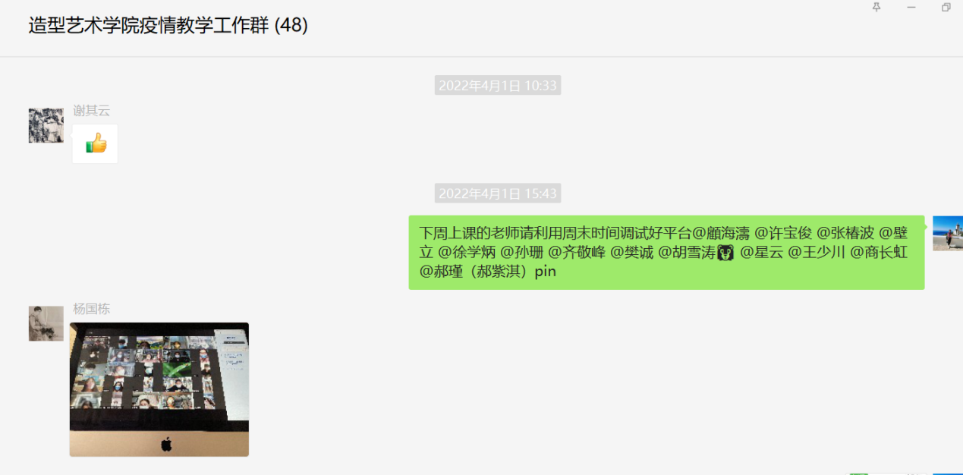This screenshot has height=475, width=963.
Task: Click the 15:43 timestamp label
Action: point(498,193)
